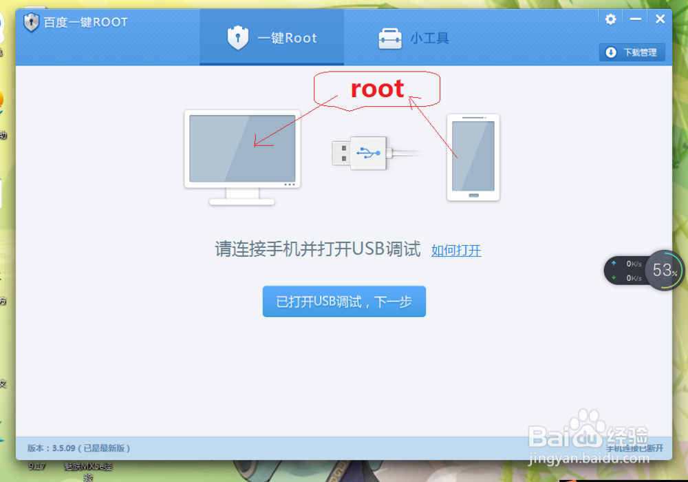
Task: Click the keyhole shield icon of 一键Root
Action: (238, 38)
